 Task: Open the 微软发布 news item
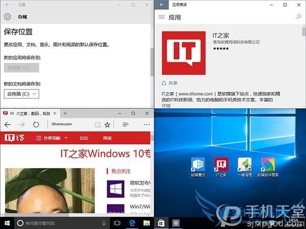click(x=140, y=183)
